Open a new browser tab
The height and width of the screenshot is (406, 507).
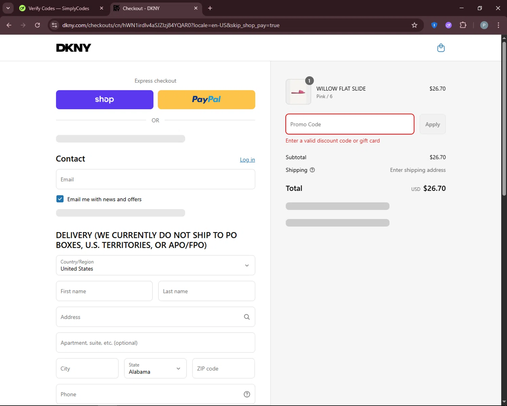click(210, 8)
